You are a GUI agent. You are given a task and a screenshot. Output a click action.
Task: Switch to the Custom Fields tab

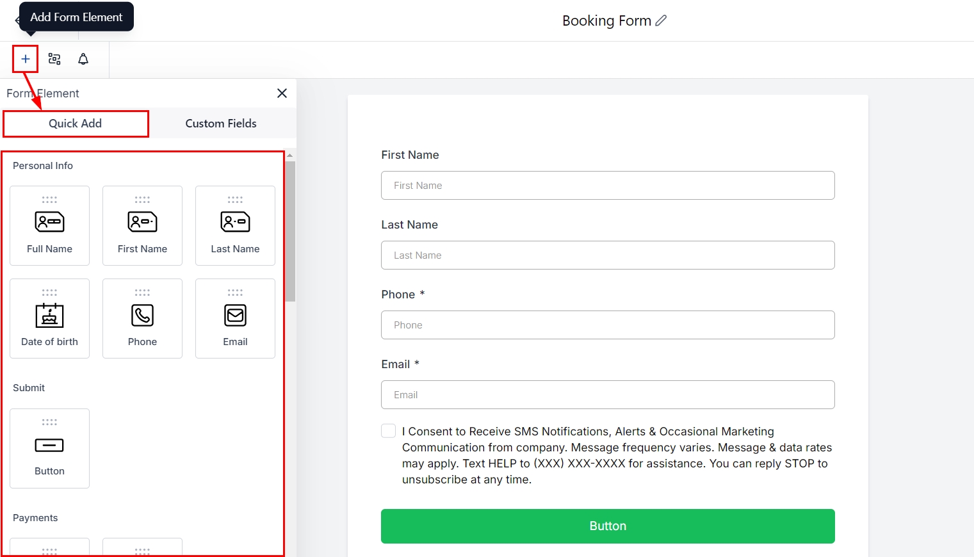(x=221, y=124)
